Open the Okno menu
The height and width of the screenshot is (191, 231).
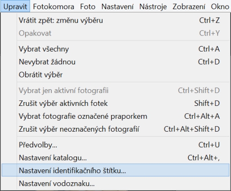click(220, 6)
